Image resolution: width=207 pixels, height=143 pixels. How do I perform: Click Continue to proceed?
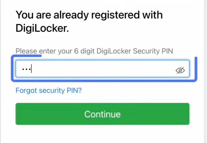coord(102,114)
